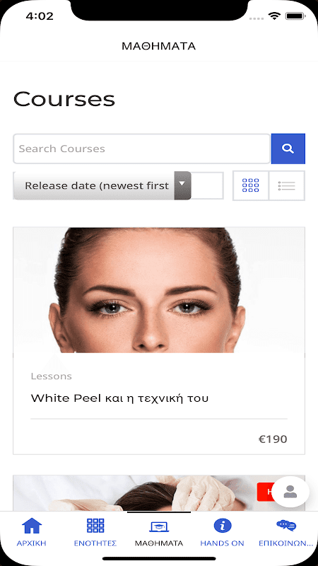The image size is (318, 566).
Task: Tap the battery status icon
Action: click(x=295, y=16)
